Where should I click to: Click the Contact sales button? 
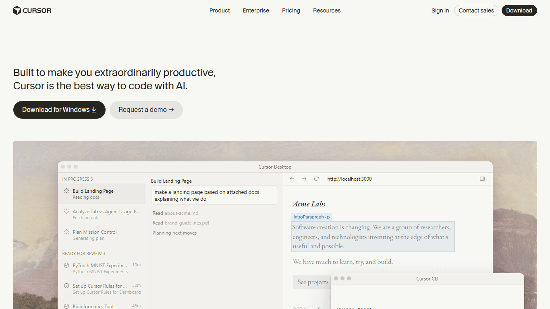click(x=476, y=10)
